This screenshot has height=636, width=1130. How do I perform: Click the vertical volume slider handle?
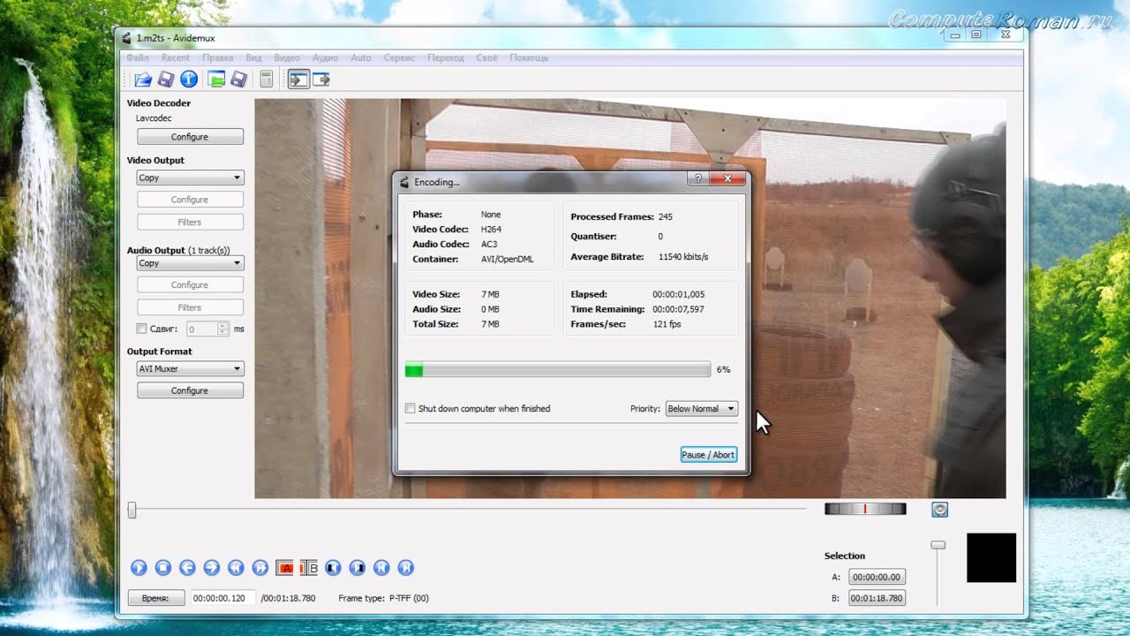(938, 545)
